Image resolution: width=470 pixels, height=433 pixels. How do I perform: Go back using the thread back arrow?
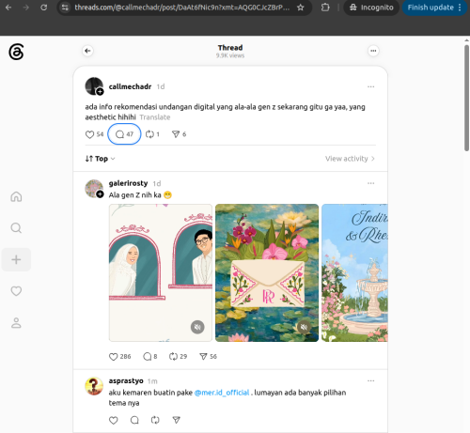(87, 51)
